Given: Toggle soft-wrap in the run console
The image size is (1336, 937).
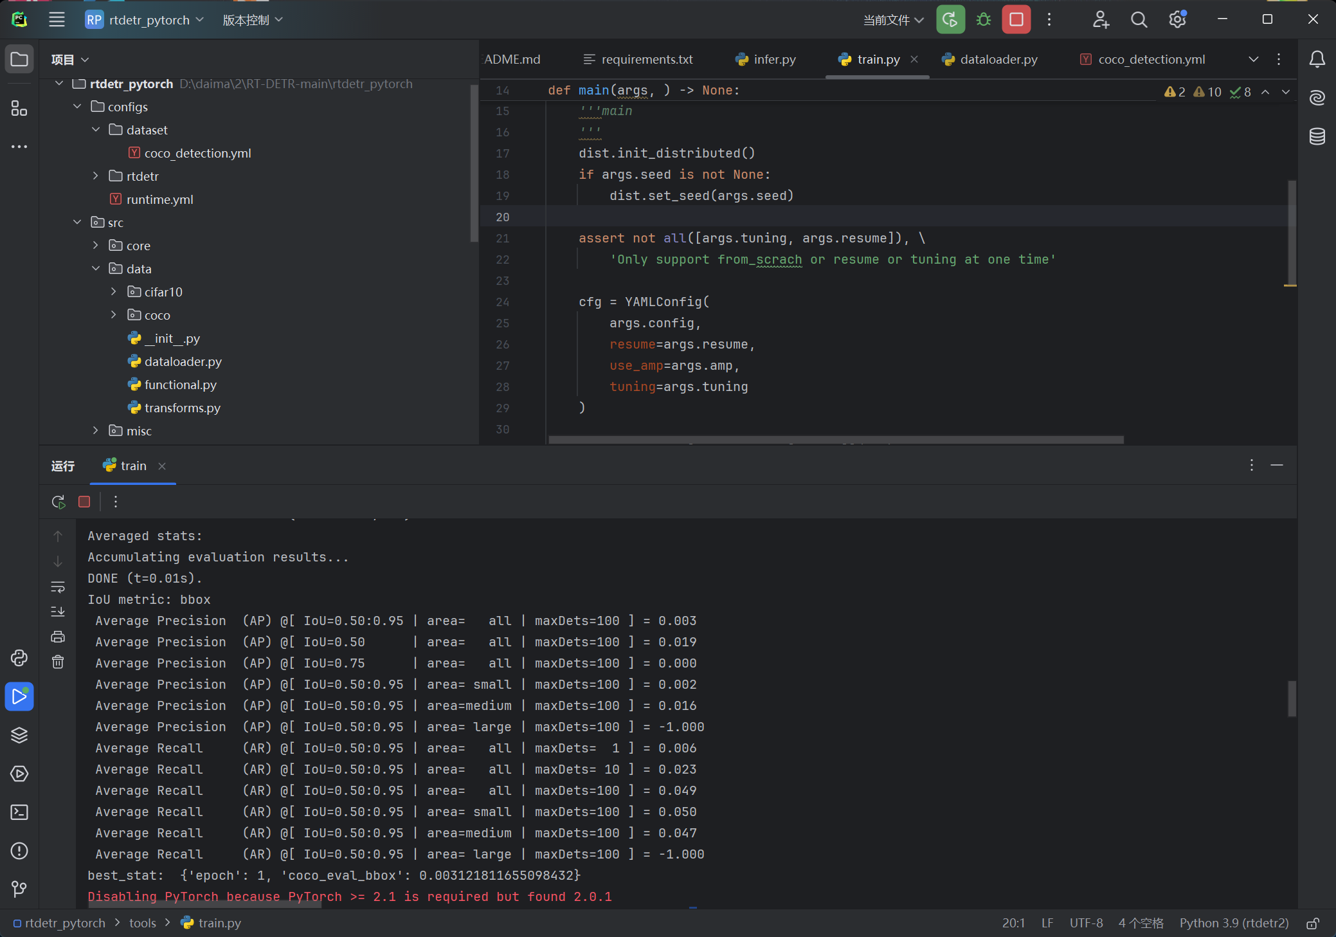Looking at the screenshot, I should click(x=58, y=587).
